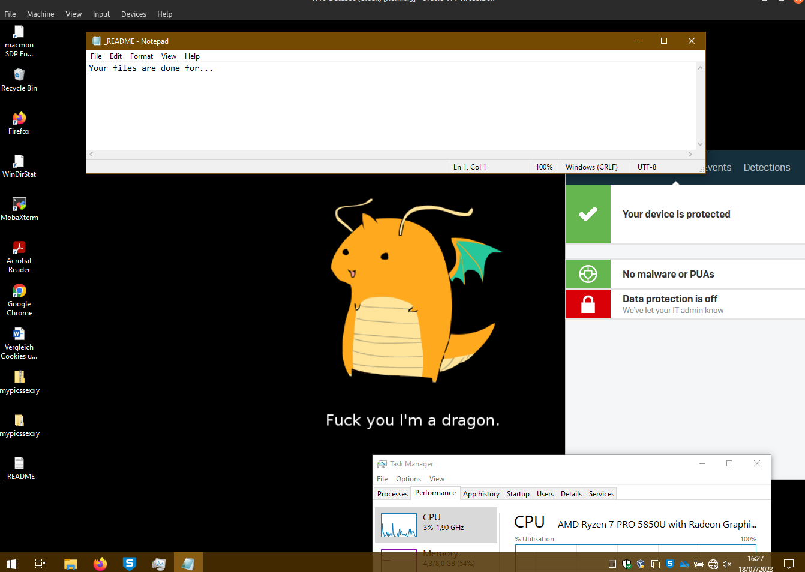This screenshot has height=572, width=805.
Task: Open VirtualBox Input menu
Action: (x=101, y=14)
